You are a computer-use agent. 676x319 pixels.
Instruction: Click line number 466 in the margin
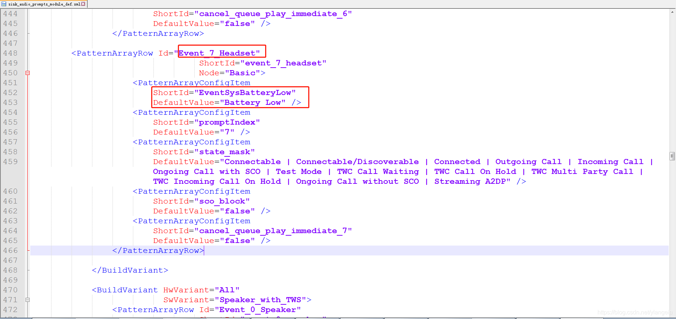pos(10,250)
